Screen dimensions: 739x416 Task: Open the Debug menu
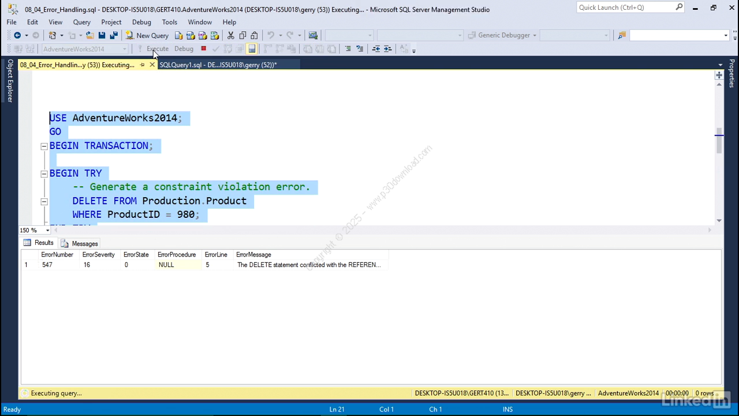(x=141, y=22)
